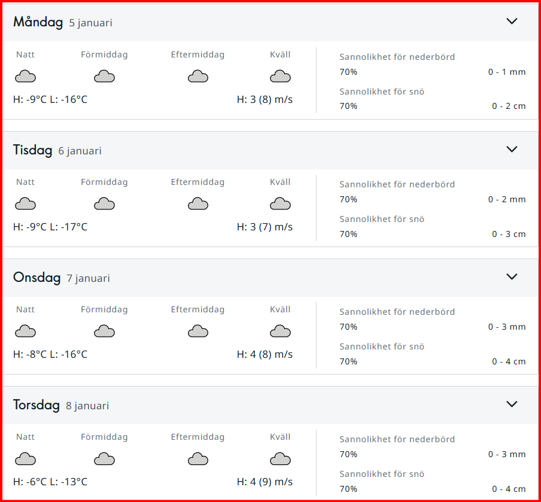
Task: Click Måndag snow amount 0 - 2 cm
Action: 509,107
